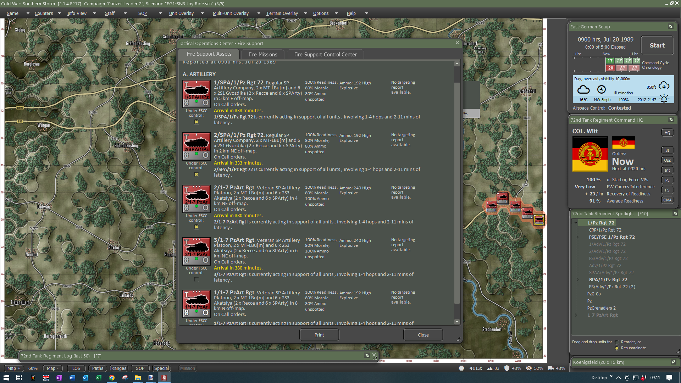
Task: Expand the 72nd Tank Regiment Log panel
Action: point(367,355)
